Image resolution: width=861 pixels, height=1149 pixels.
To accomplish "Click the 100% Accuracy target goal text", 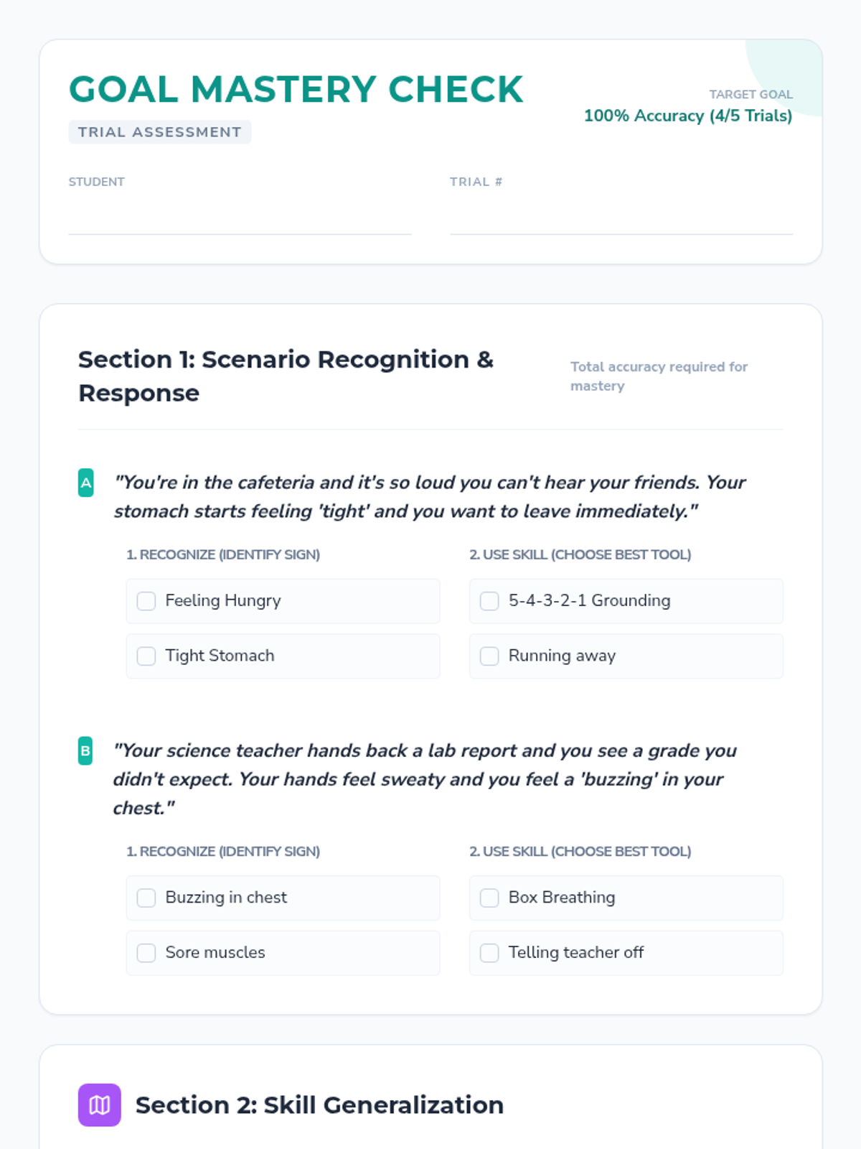I will (688, 116).
